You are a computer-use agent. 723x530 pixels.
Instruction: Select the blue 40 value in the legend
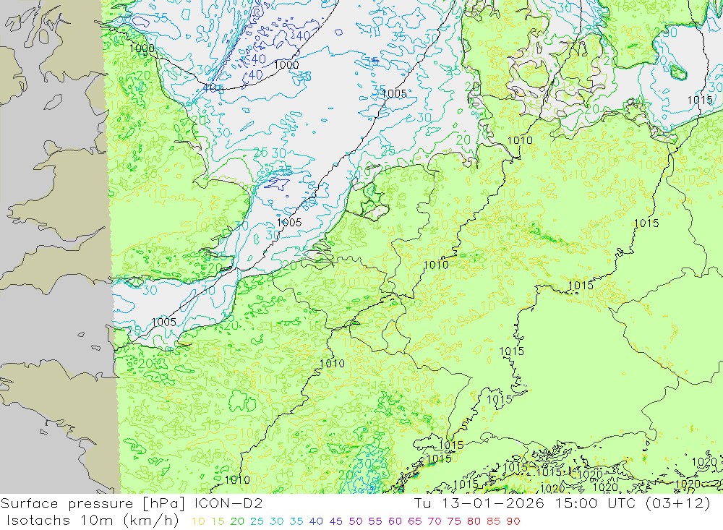317,521
